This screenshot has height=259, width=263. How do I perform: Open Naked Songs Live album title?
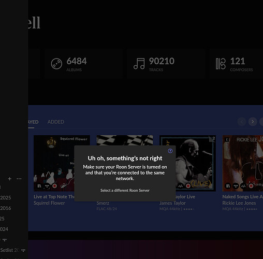coord(242,197)
